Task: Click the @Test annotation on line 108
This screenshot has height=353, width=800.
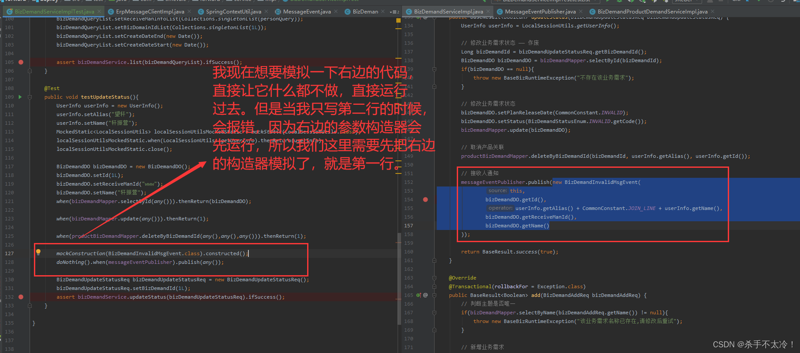Action: pos(52,88)
